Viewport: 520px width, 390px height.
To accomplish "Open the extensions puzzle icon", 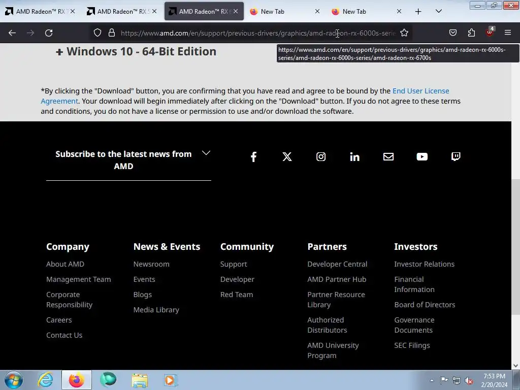I will point(471,33).
